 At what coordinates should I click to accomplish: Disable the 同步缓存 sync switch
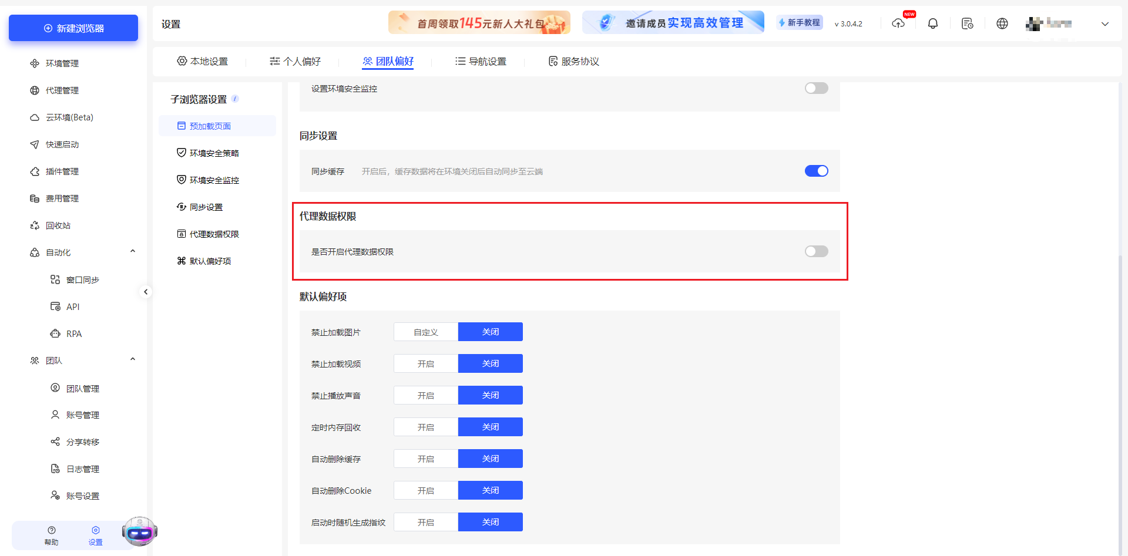coord(816,171)
